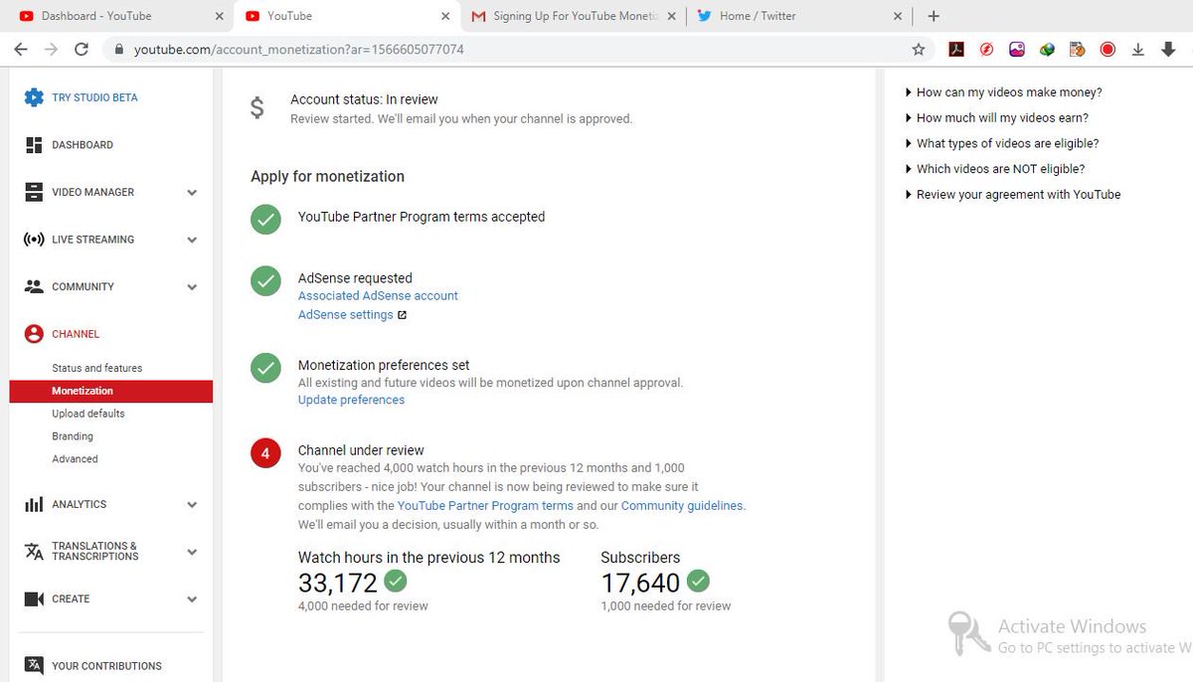The width and height of the screenshot is (1193, 682).
Task: Click the Update preferences link
Action: pyautogui.click(x=351, y=400)
